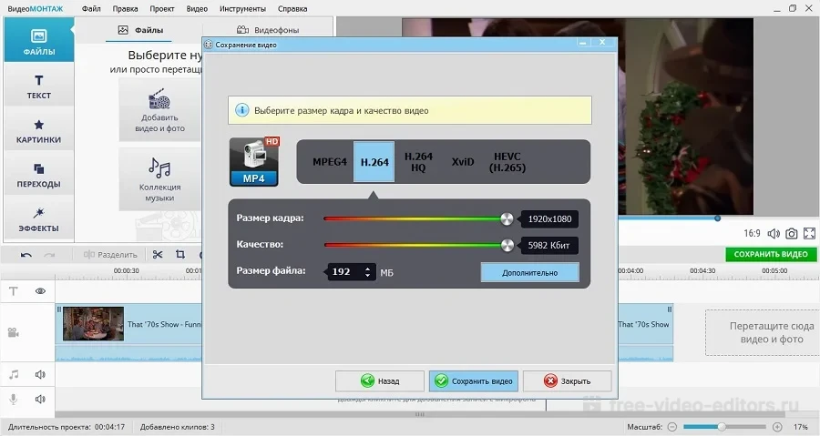This screenshot has height=436, width=820.
Task: Open the Инструменты menu
Action: [243, 8]
